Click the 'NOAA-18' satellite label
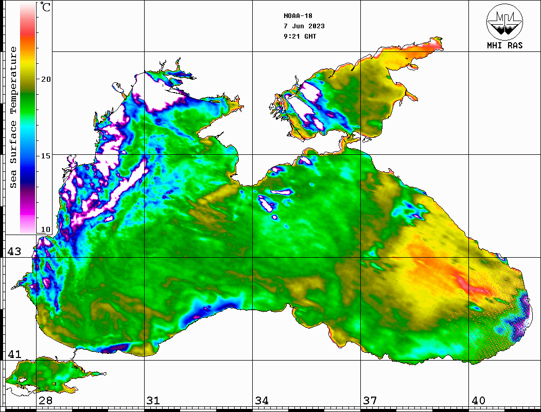Screen dimensions: 541x412 298,16
